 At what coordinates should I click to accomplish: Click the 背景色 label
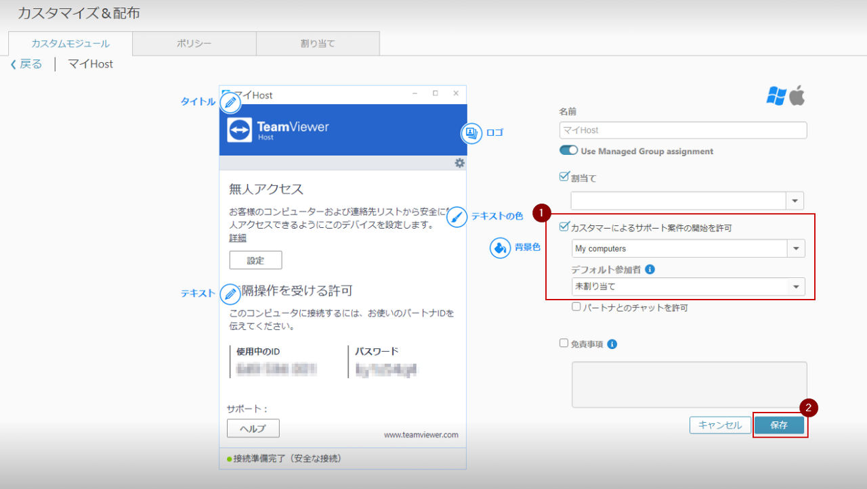[528, 248]
